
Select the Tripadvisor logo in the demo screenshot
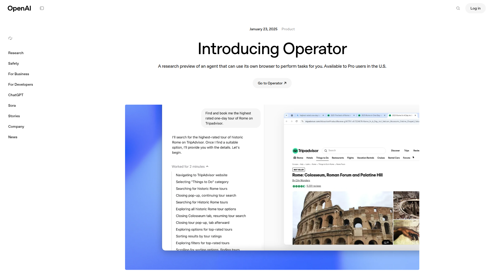(305, 151)
